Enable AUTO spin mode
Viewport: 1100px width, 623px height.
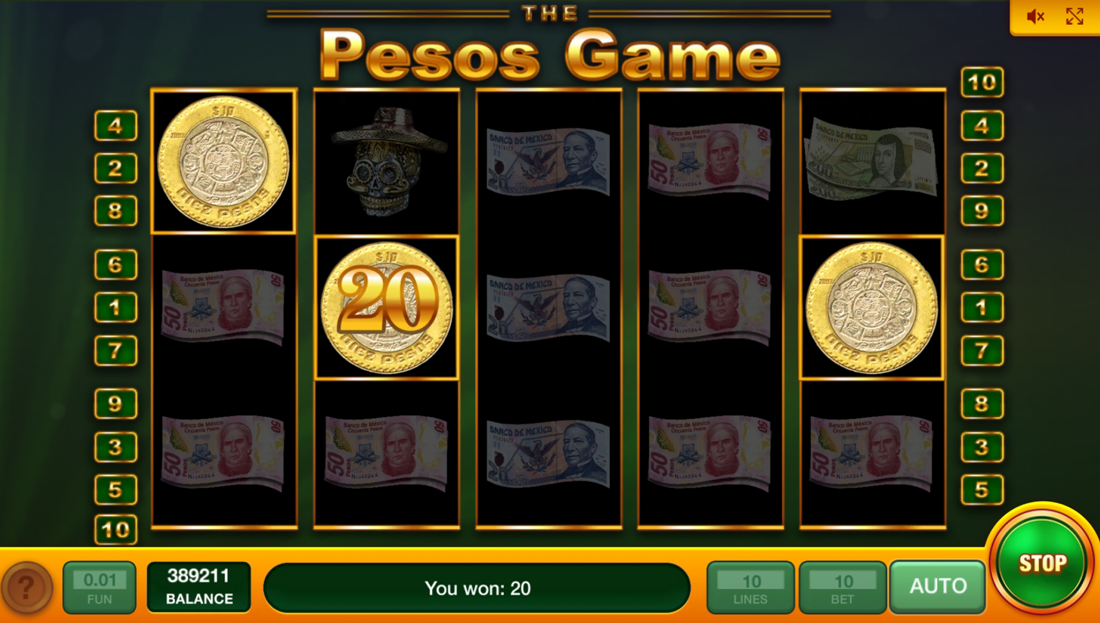(938, 586)
